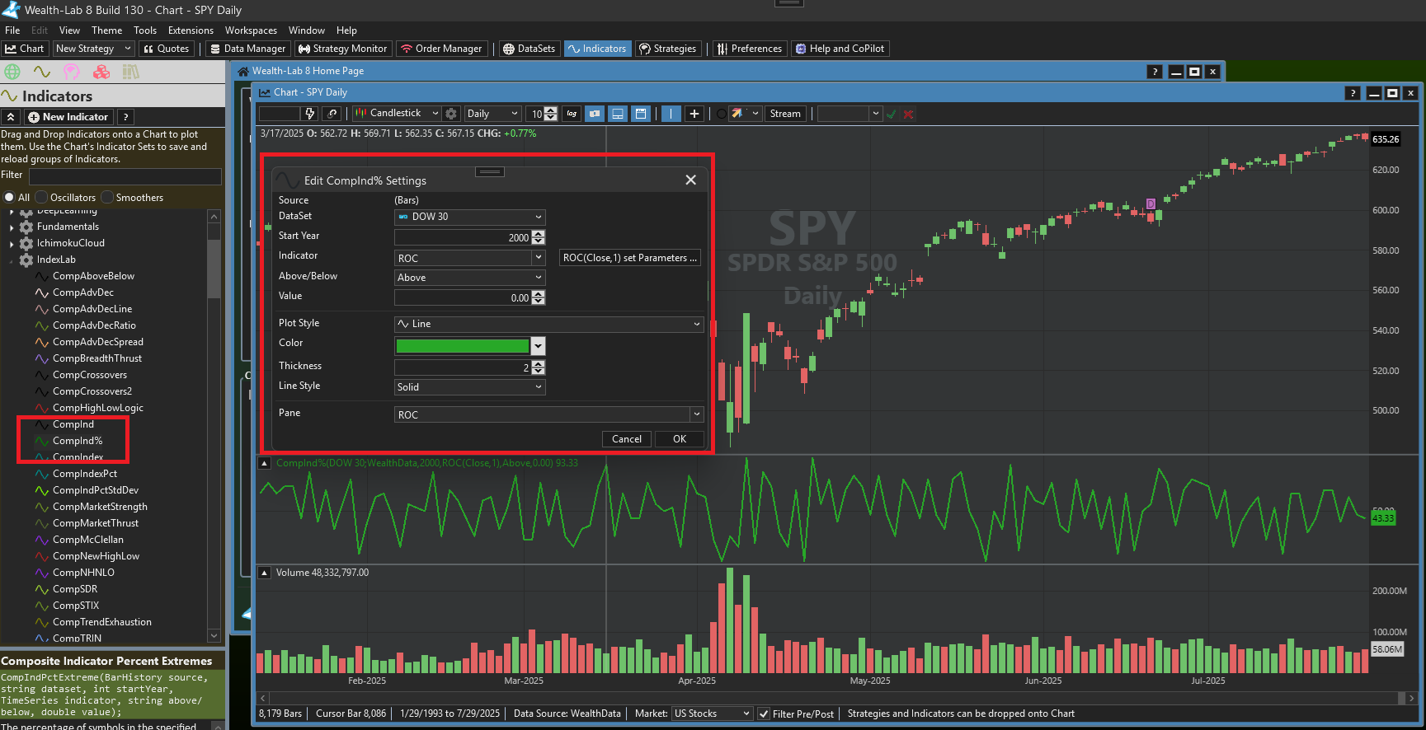
Task: Toggle the third blue window layout icon
Action: pyautogui.click(x=640, y=114)
